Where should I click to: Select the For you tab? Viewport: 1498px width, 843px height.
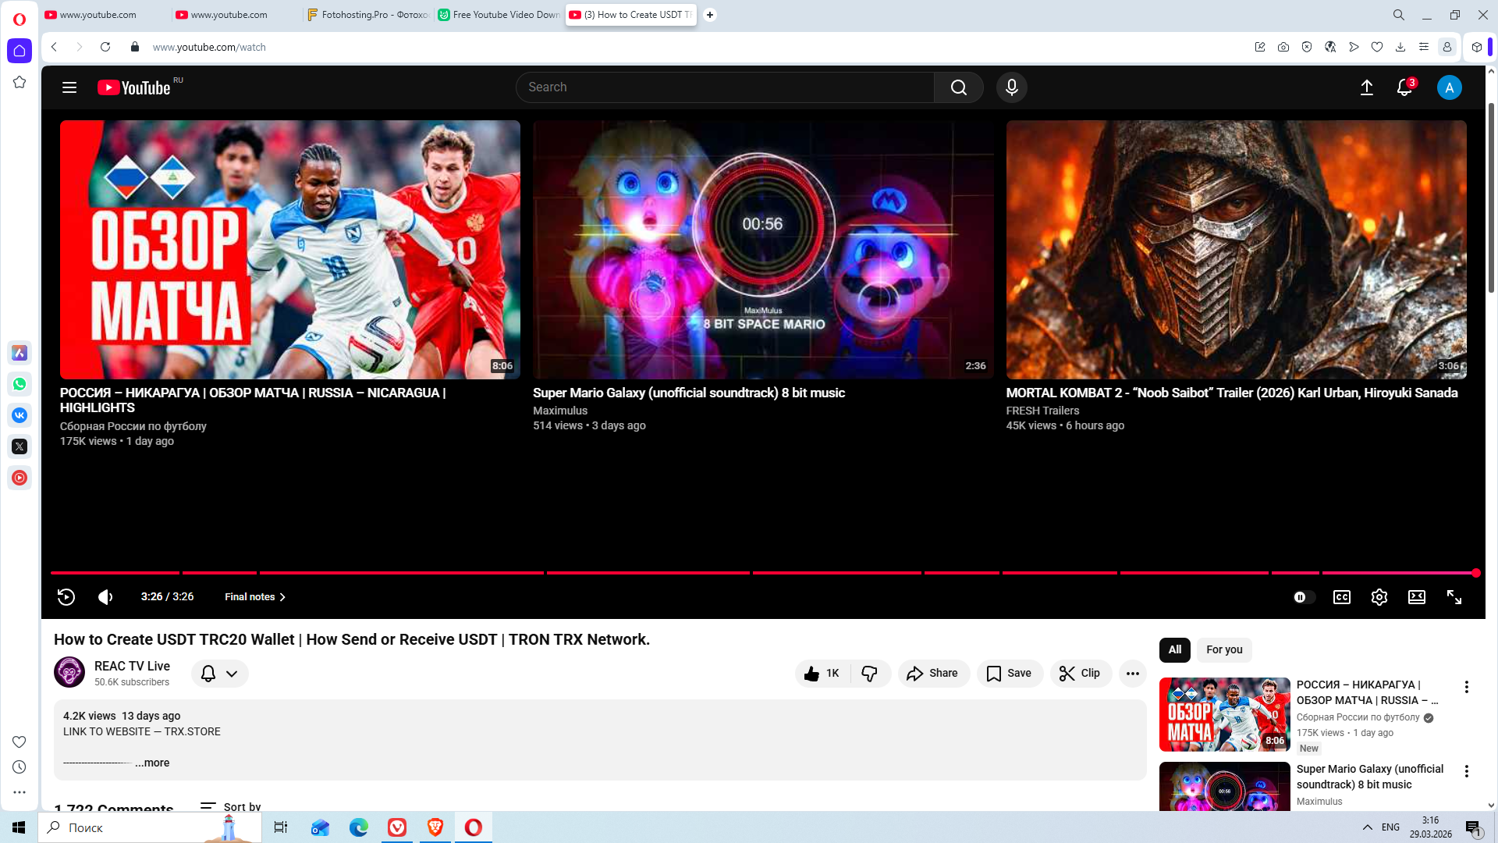click(1223, 649)
